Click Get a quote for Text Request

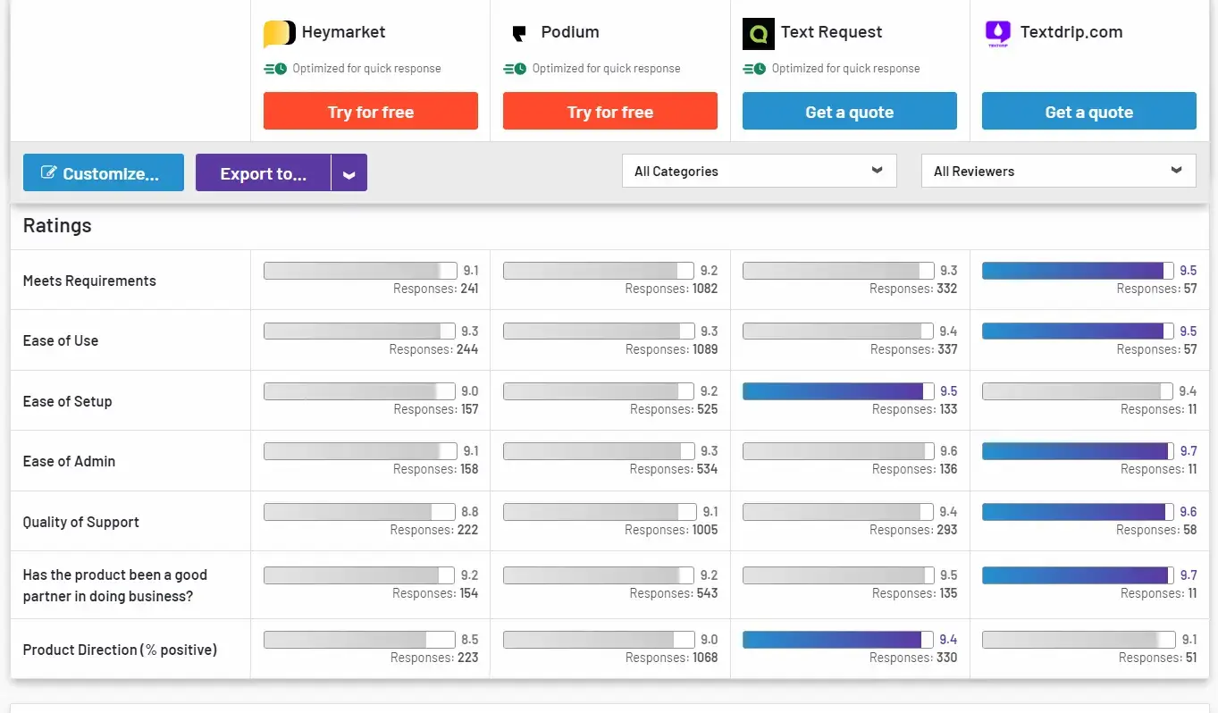(x=849, y=111)
